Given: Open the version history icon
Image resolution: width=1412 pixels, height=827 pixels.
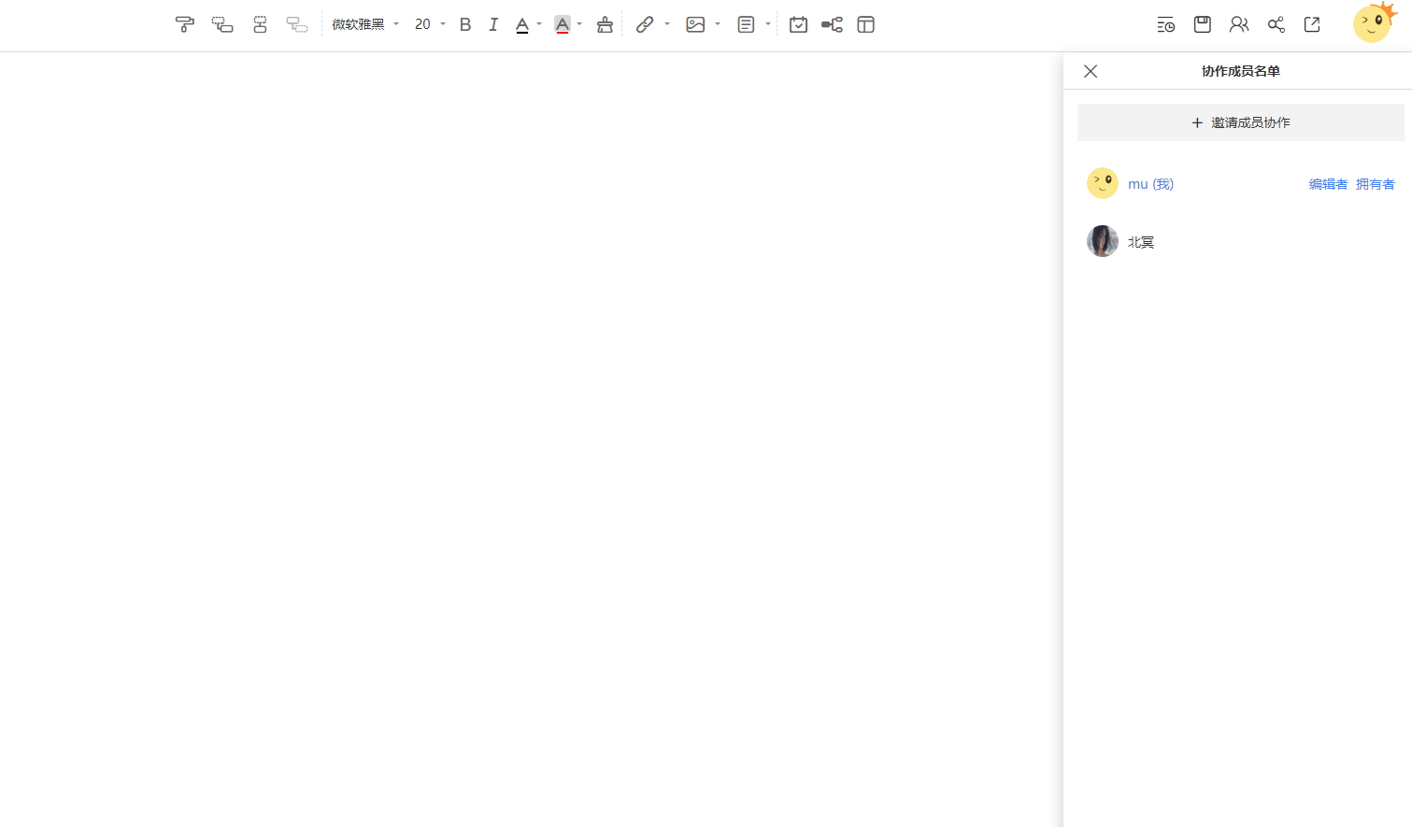Looking at the screenshot, I should [1165, 25].
